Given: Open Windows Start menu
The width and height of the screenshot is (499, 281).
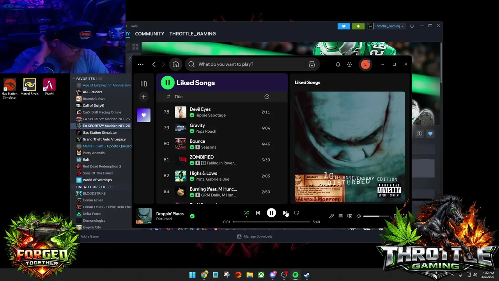Looking at the screenshot, I should [192, 275].
